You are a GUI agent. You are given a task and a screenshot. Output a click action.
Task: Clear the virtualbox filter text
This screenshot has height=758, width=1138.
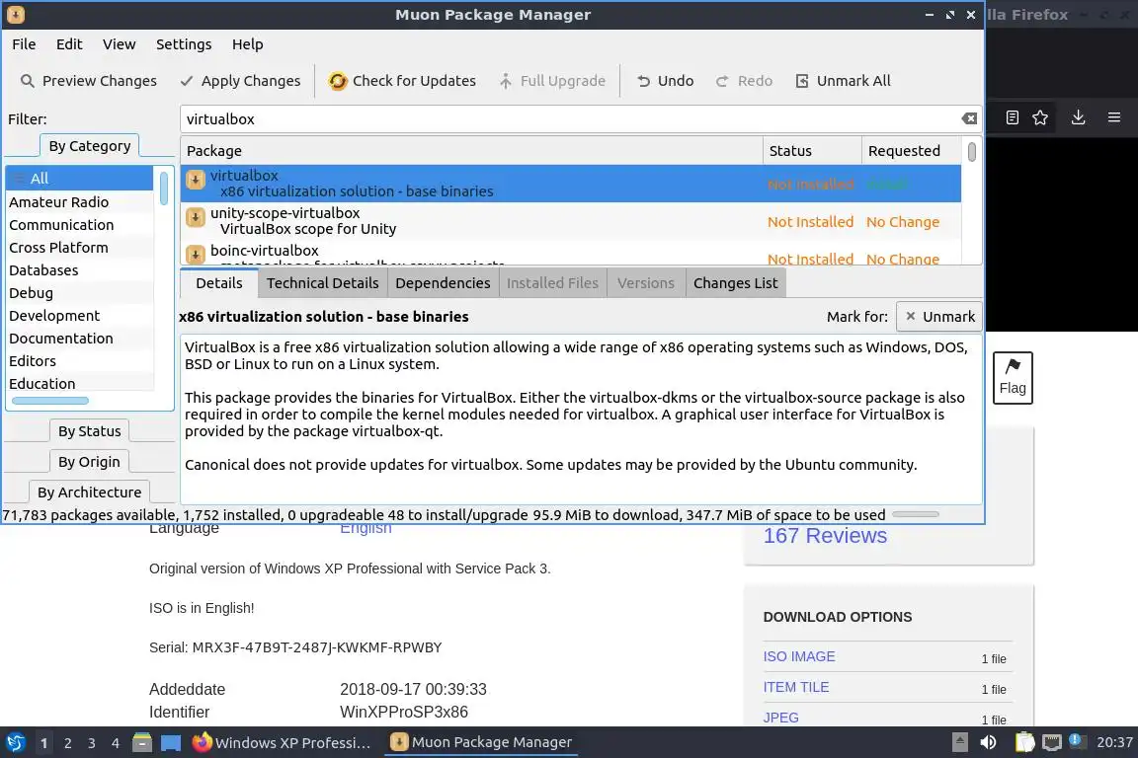coord(969,119)
